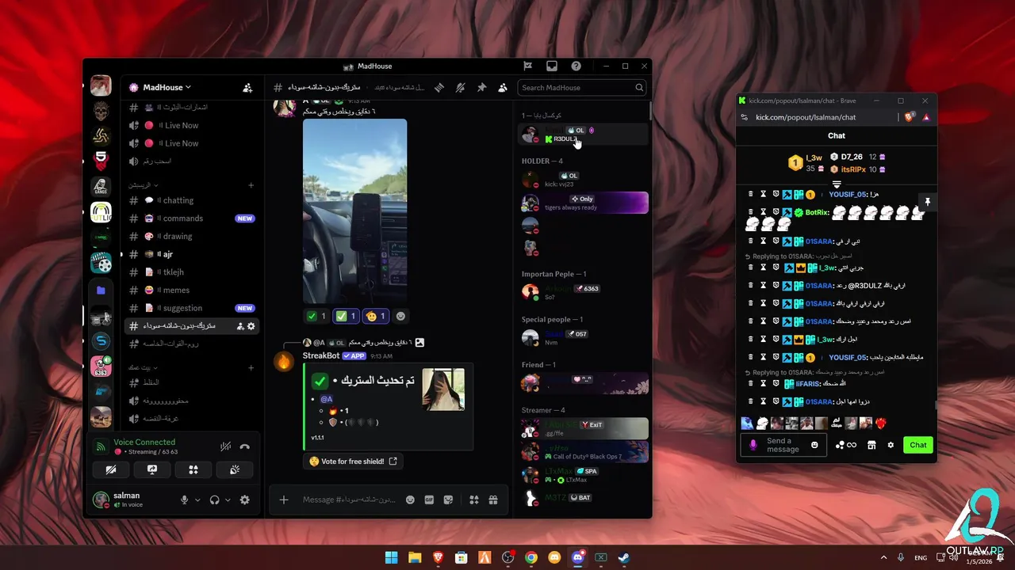Open the Discord inbox icon

tap(552, 66)
